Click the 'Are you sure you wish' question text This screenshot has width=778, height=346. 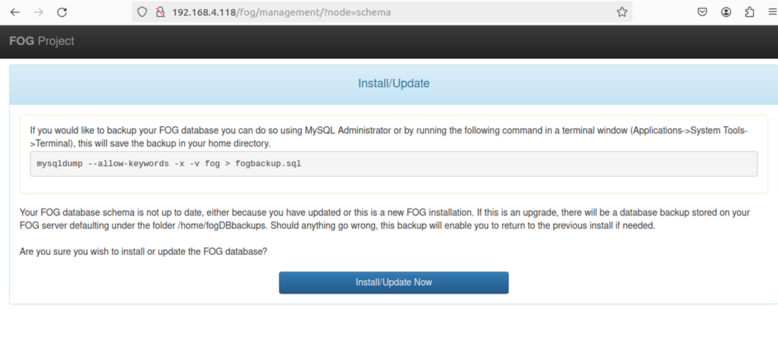(143, 251)
